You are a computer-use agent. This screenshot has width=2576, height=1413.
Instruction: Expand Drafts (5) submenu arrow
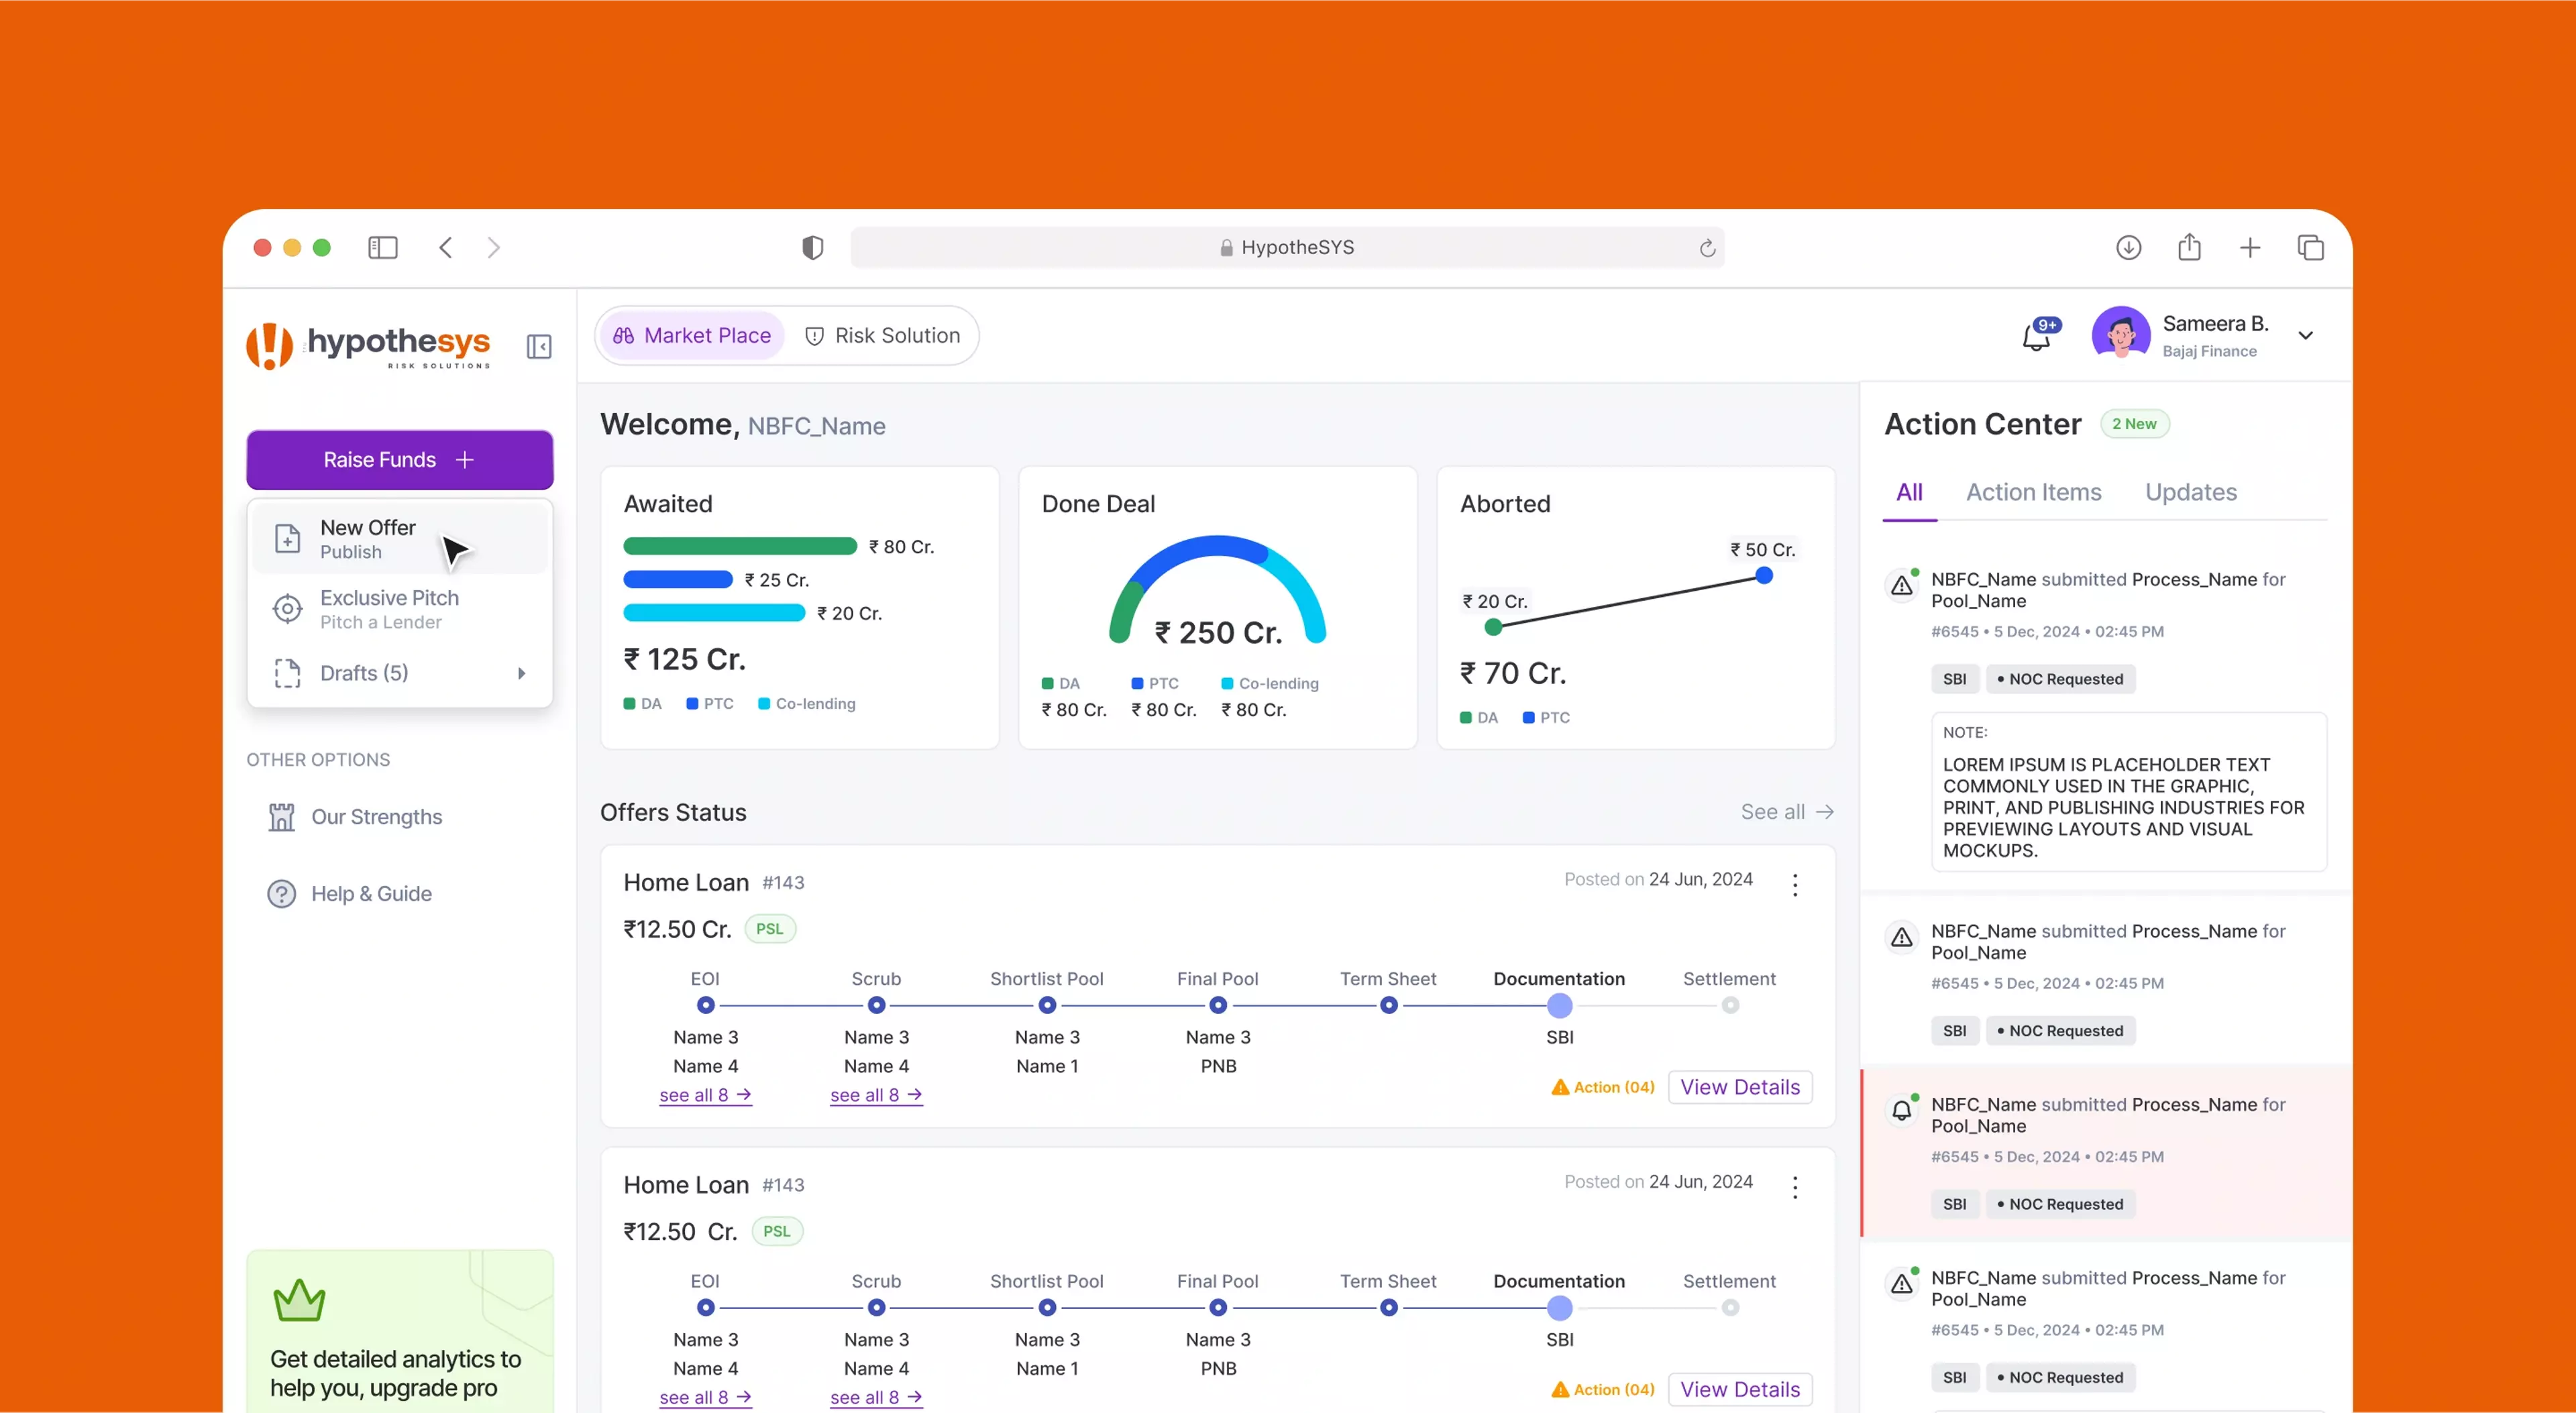[x=521, y=673]
